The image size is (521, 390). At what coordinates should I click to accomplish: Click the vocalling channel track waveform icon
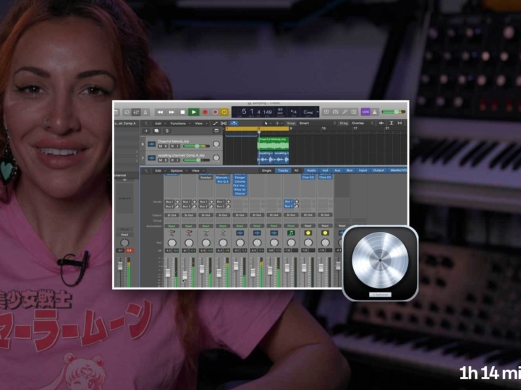(x=151, y=158)
